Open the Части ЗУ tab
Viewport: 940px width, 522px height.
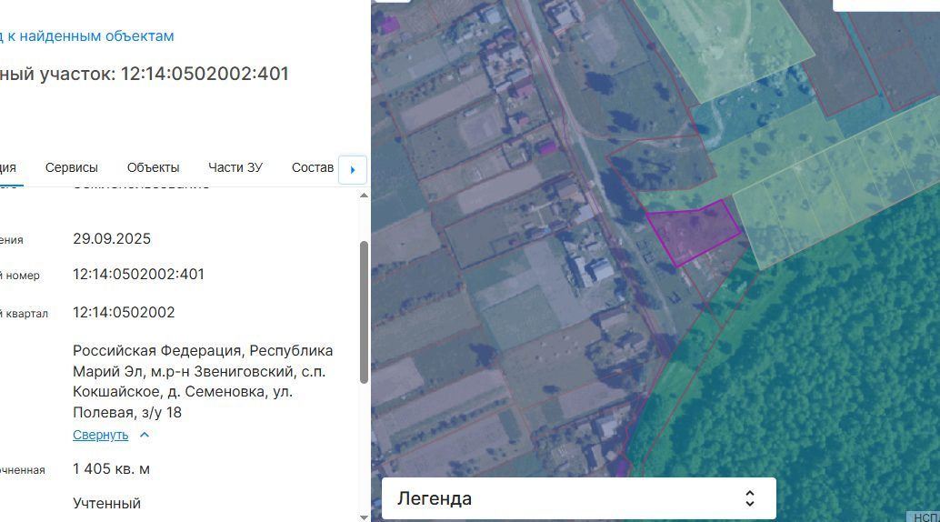(235, 168)
